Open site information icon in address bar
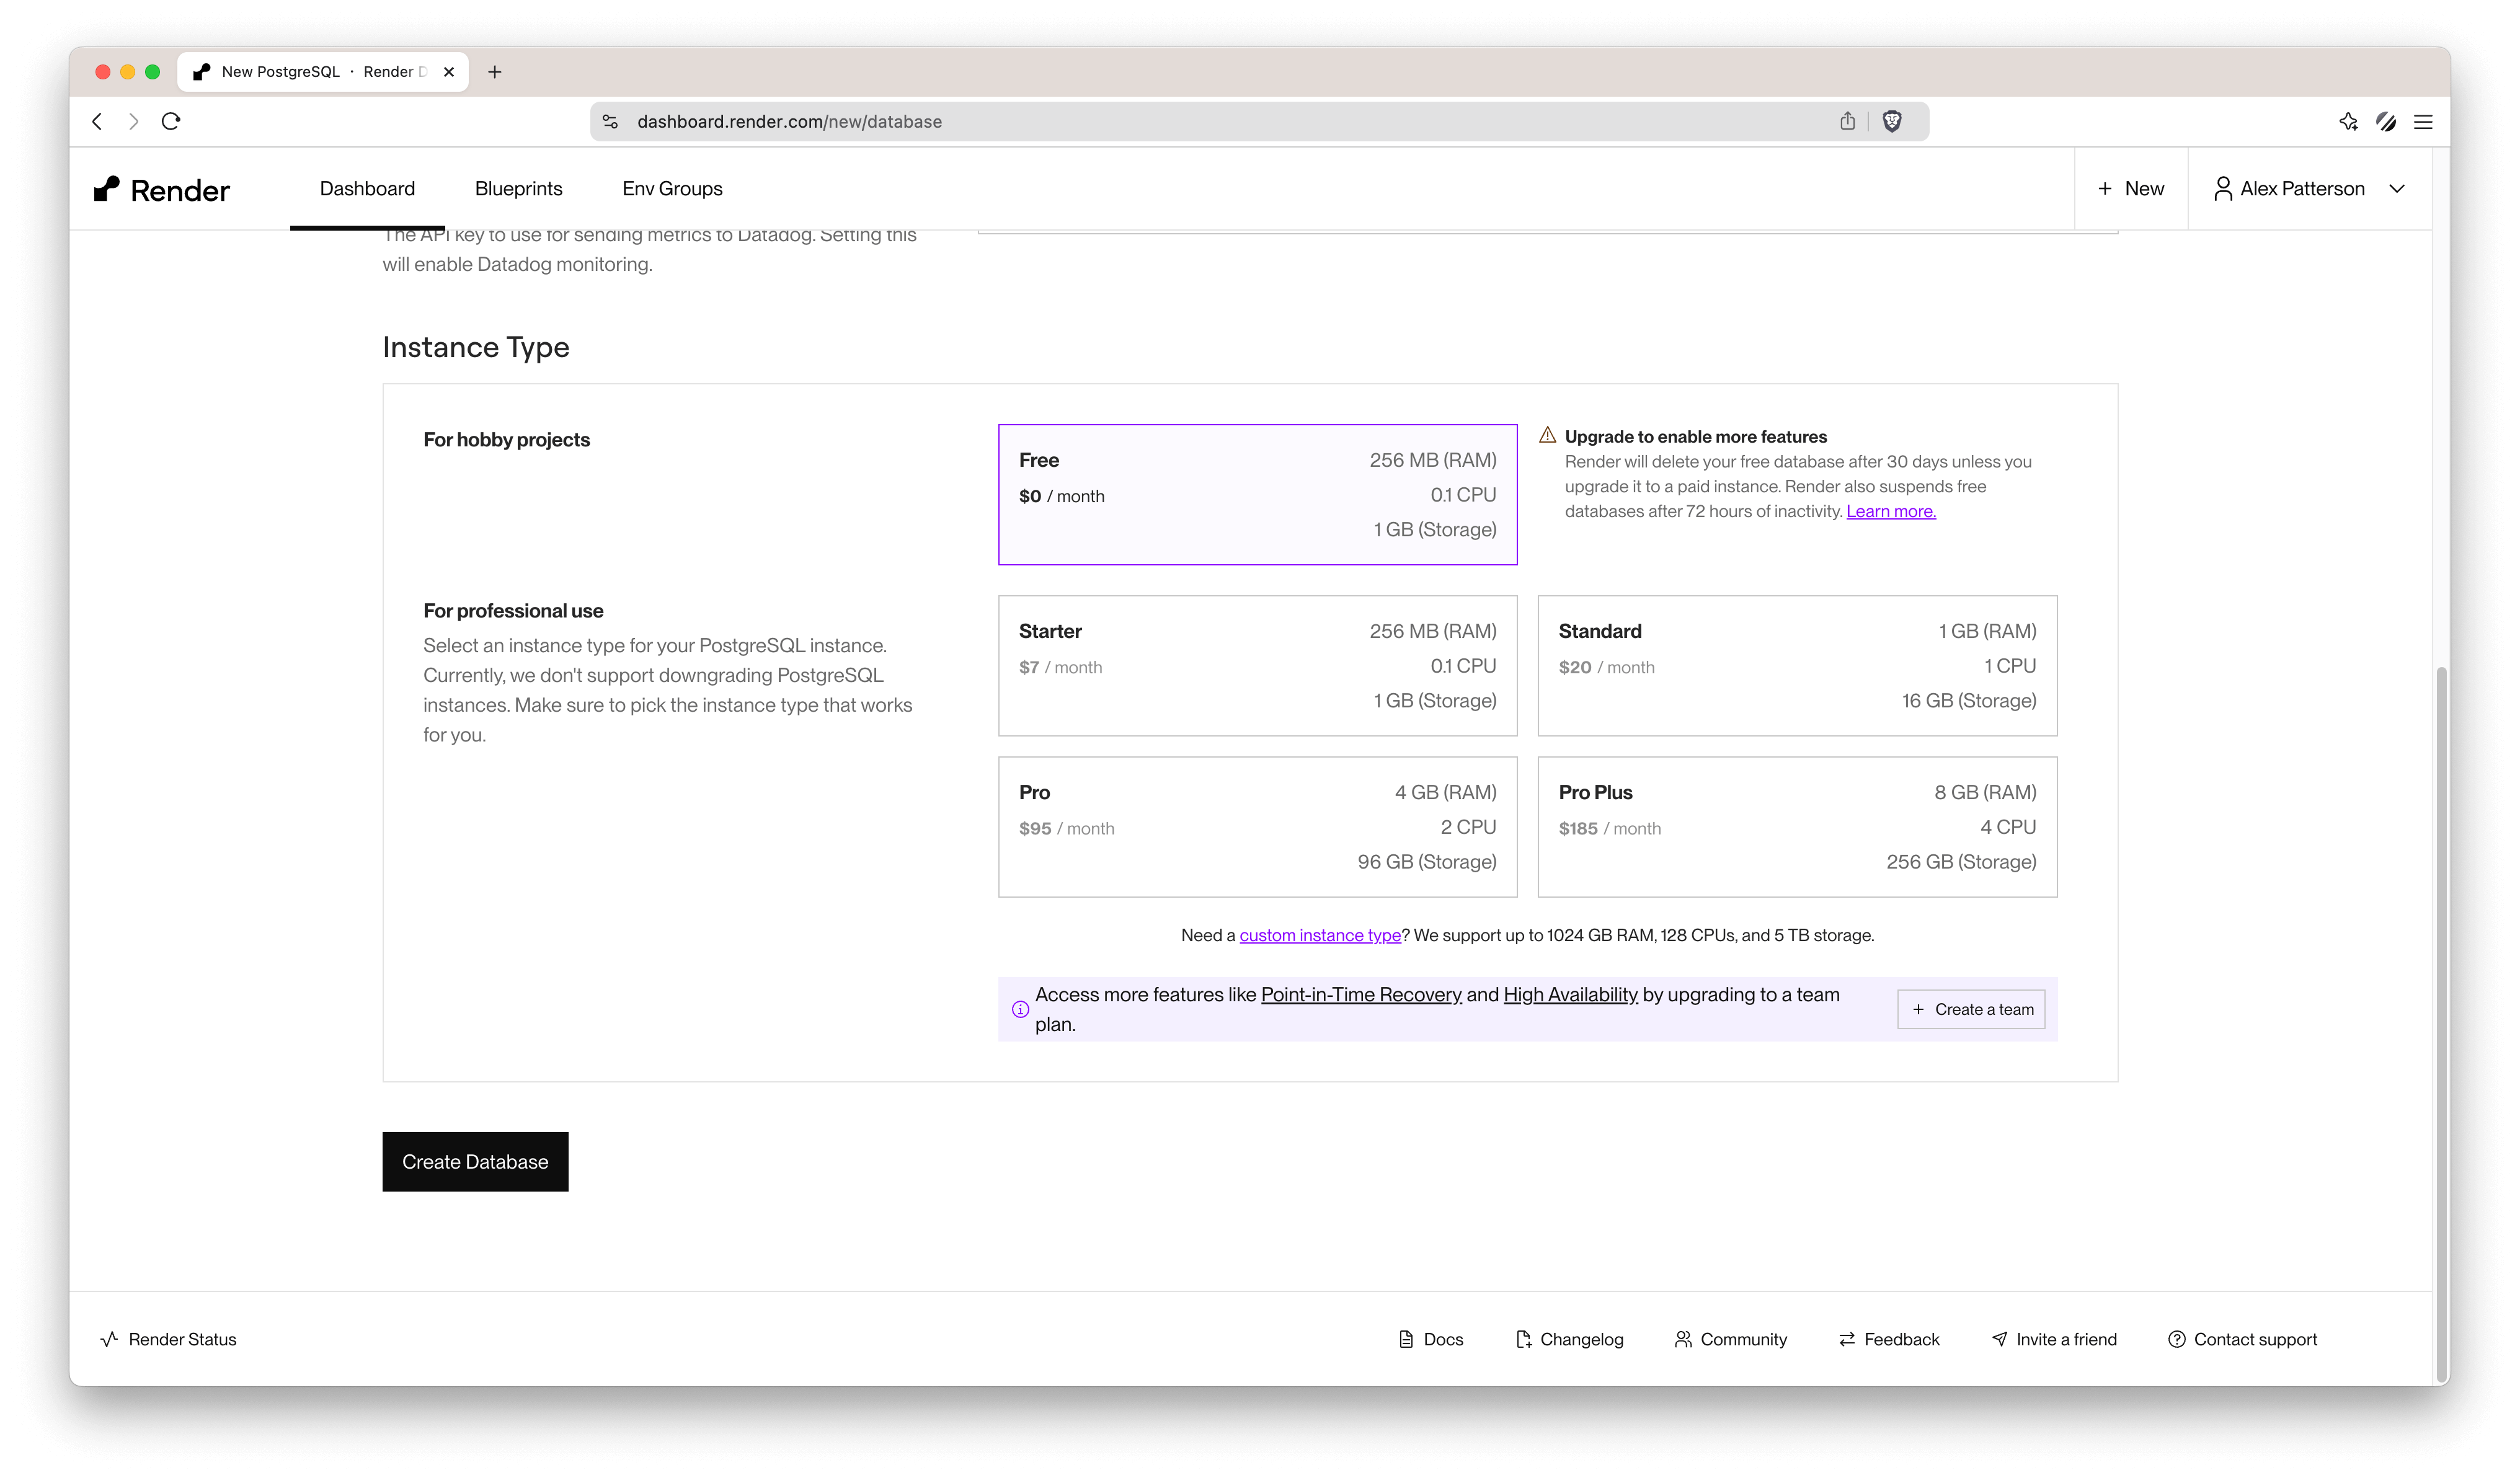 click(610, 121)
